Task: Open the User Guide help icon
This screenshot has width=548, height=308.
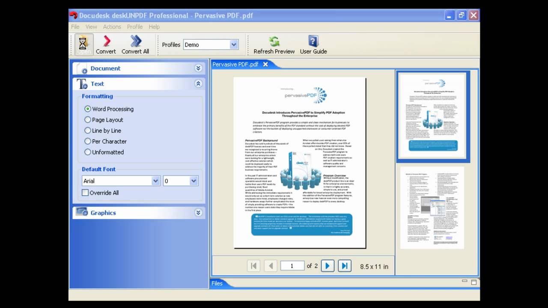Action: 313,41
